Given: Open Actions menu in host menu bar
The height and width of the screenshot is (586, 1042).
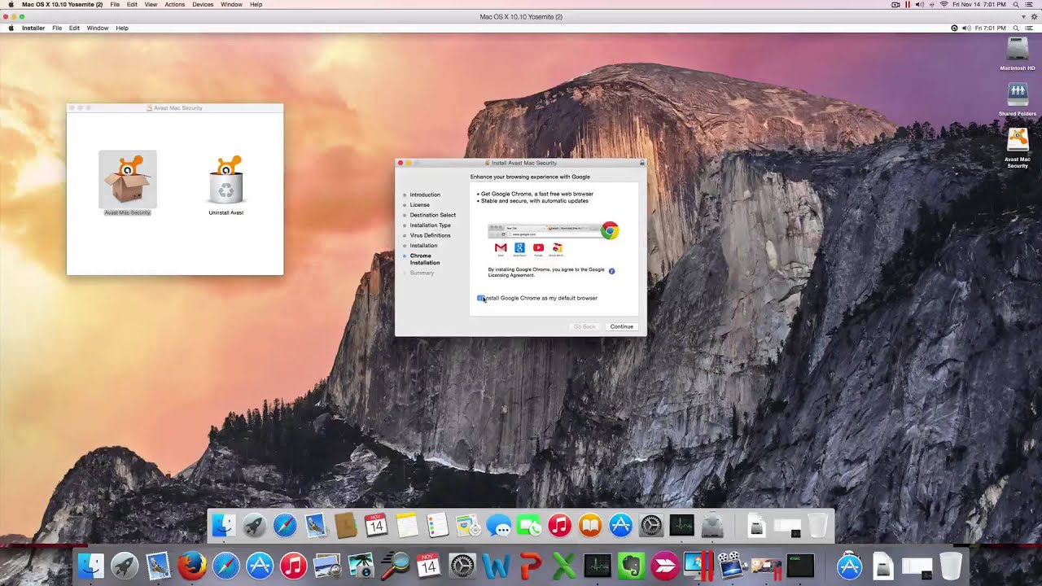Looking at the screenshot, I should pyautogui.click(x=175, y=4).
